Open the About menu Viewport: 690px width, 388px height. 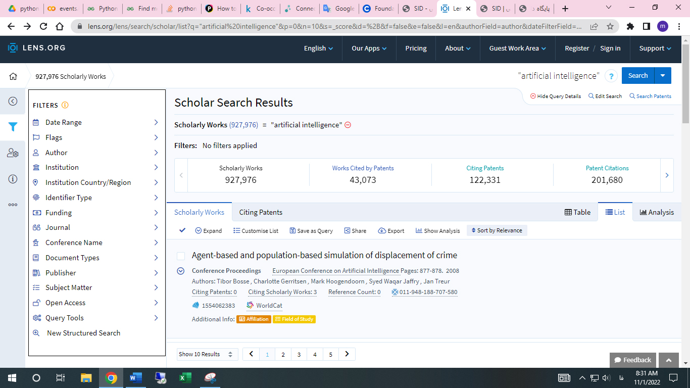point(458,48)
